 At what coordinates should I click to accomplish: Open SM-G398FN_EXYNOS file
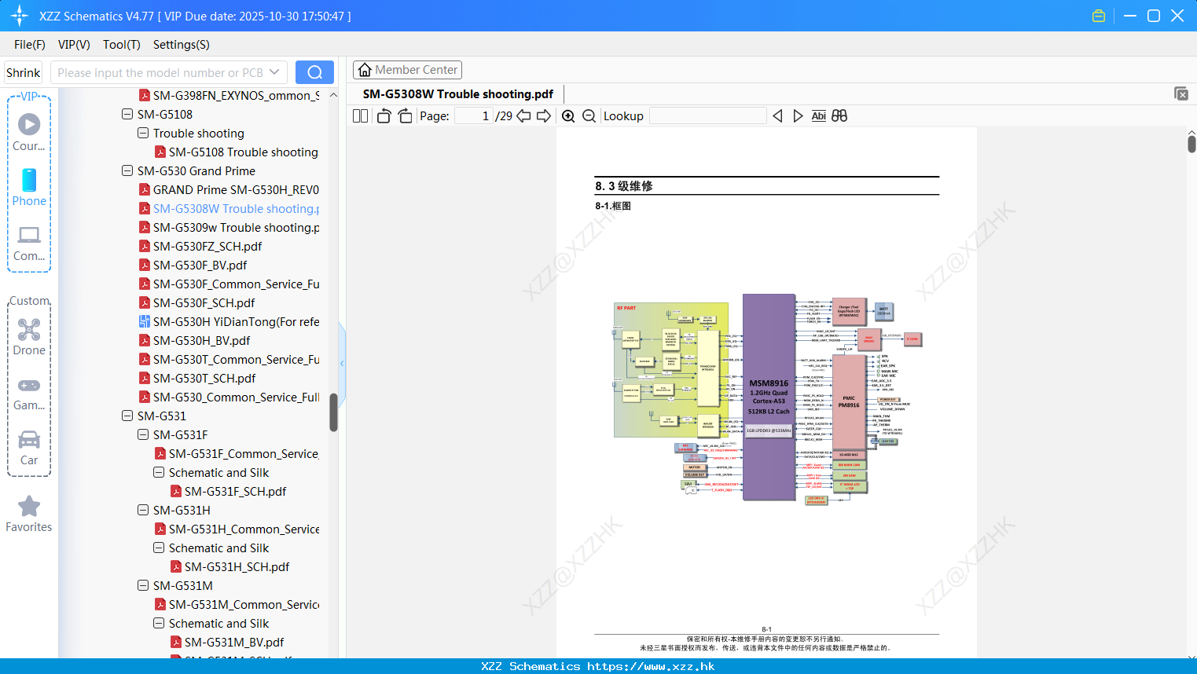(x=229, y=95)
